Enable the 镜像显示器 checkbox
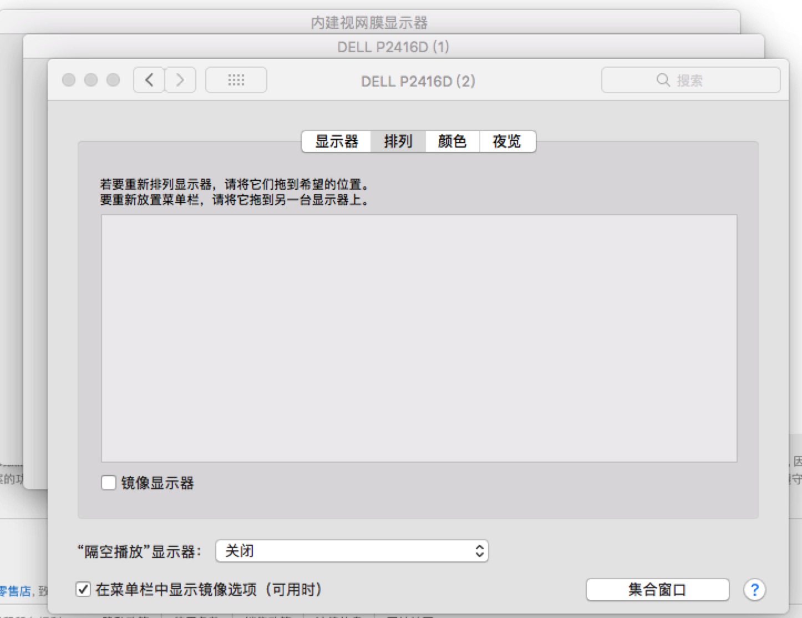This screenshot has height=618, width=802. [109, 483]
